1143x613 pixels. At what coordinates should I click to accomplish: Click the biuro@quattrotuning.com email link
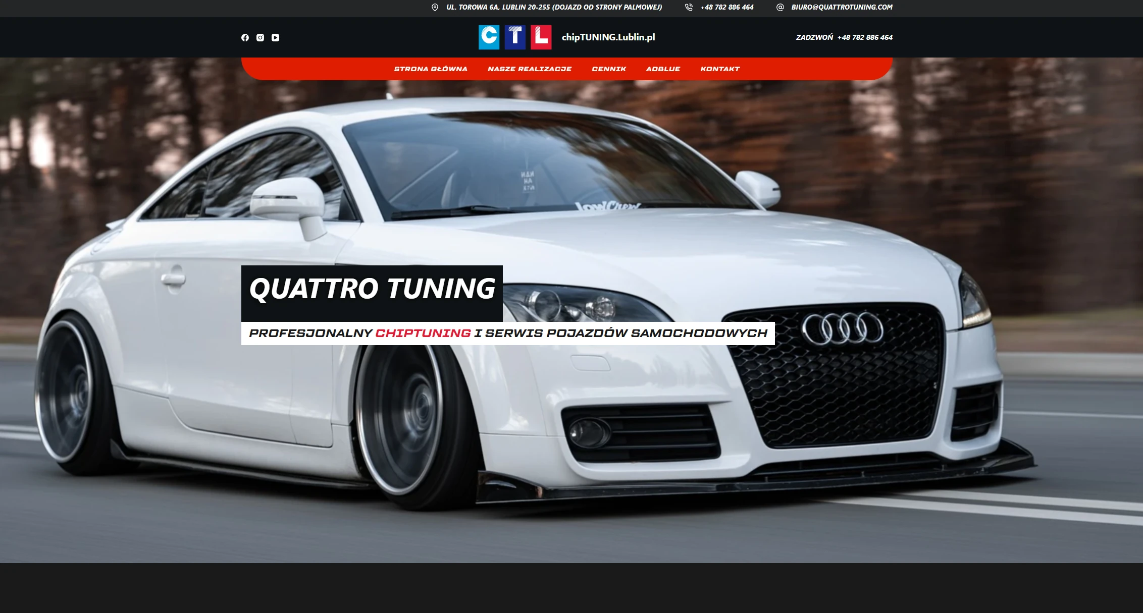842,7
